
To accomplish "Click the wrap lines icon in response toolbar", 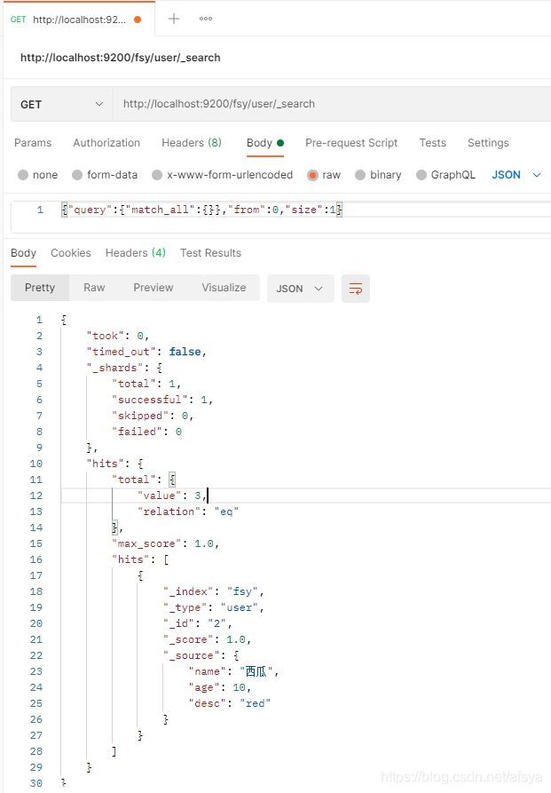I will coord(356,289).
